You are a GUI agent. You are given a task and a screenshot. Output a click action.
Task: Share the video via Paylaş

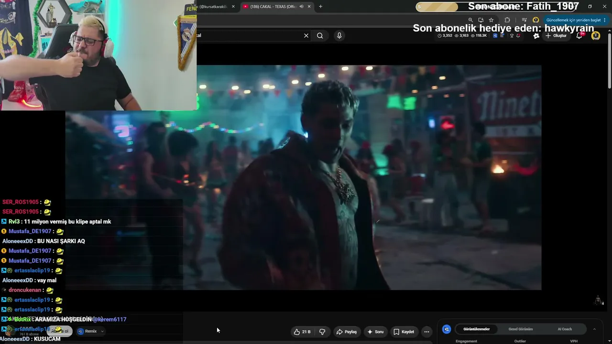tap(347, 332)
